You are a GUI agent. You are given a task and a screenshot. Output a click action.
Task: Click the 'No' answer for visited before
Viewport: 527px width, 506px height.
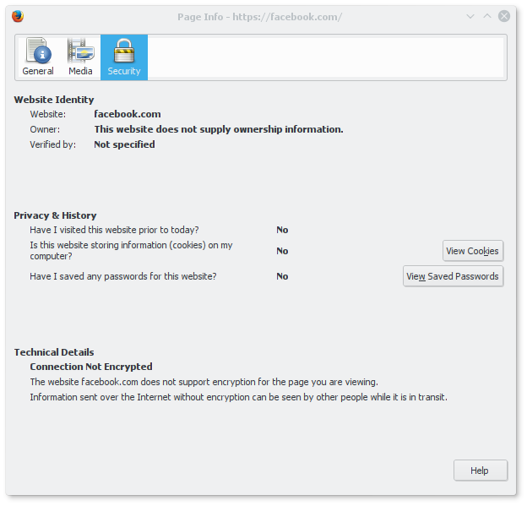(282, 230)
